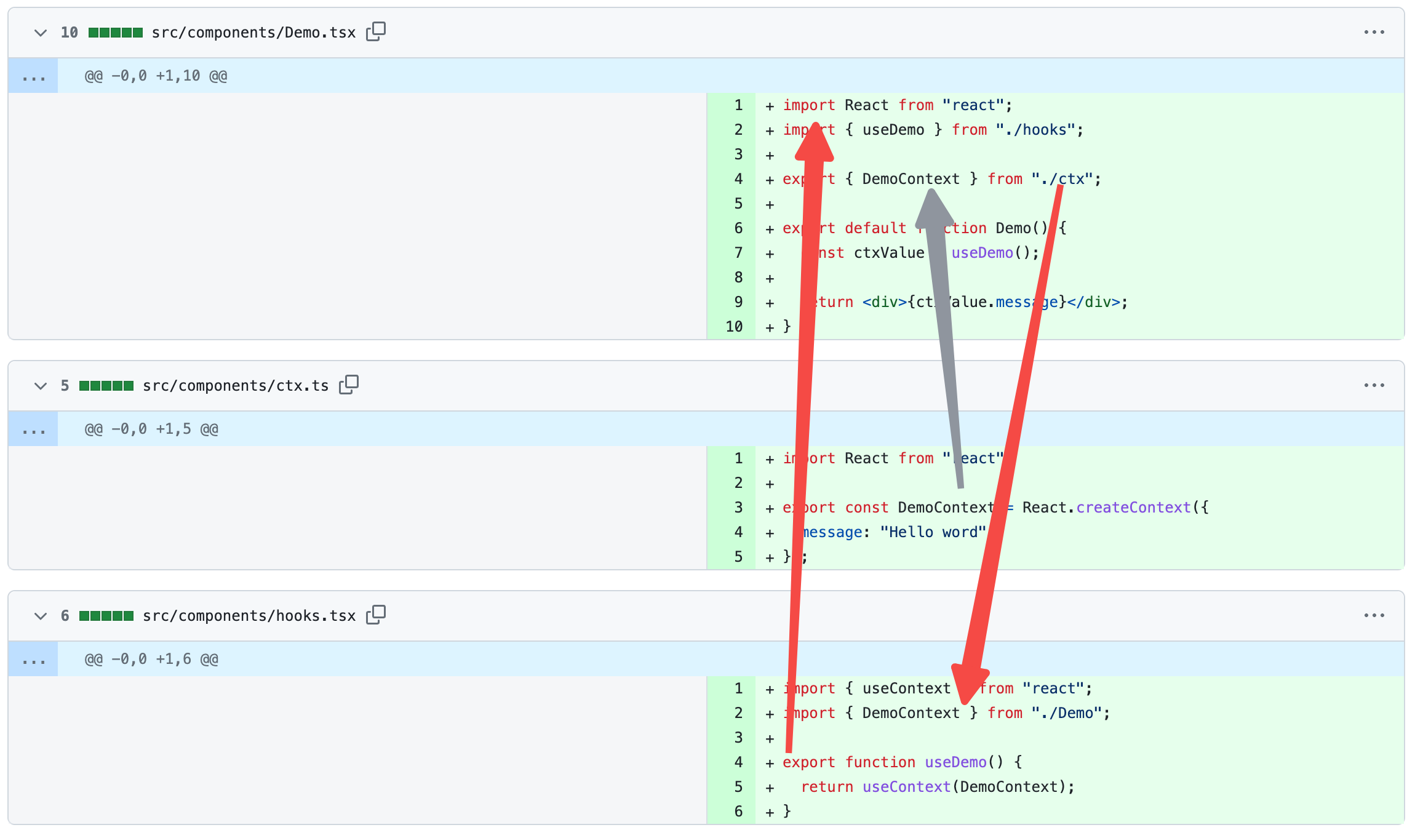Screen dimensions: 1415x838
Task: Collapse the ctx.ts diff section
Action: click(x=40, y=386)
